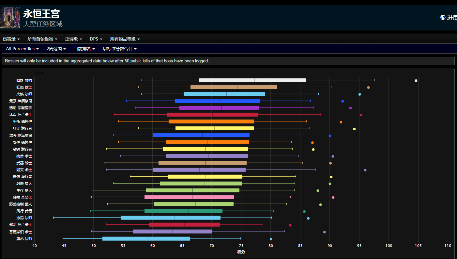Open the All Percentiles menu

click(22, 49)
